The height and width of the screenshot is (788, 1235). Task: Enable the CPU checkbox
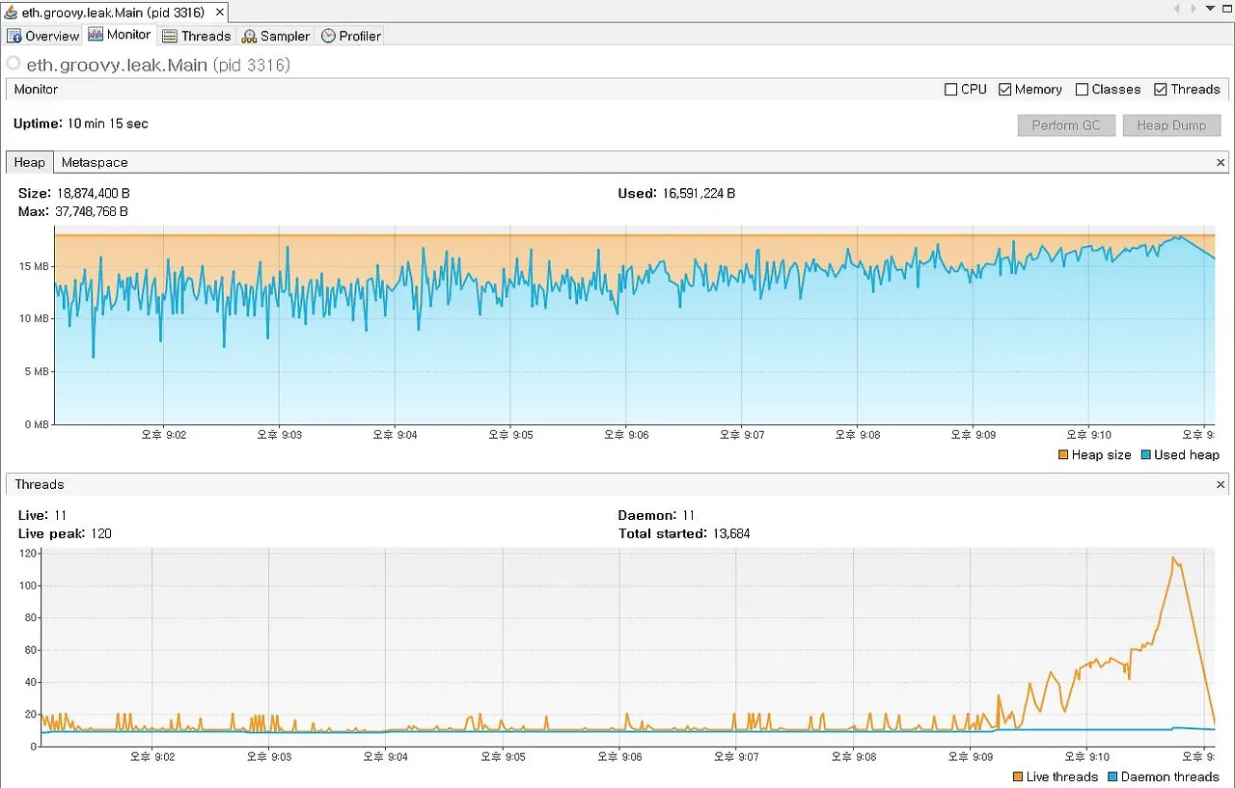click(x=950, y=89)
